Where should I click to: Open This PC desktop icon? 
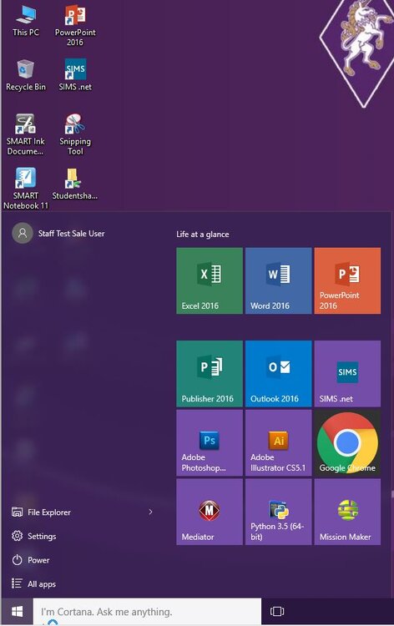pos(26,21)
